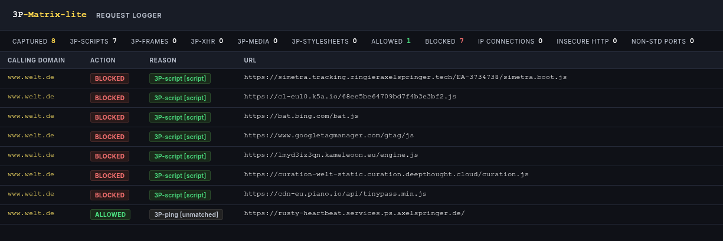723x241 pixels.
Task: Click the 3P-script reason tag for kameleoon
Action: 180,156
